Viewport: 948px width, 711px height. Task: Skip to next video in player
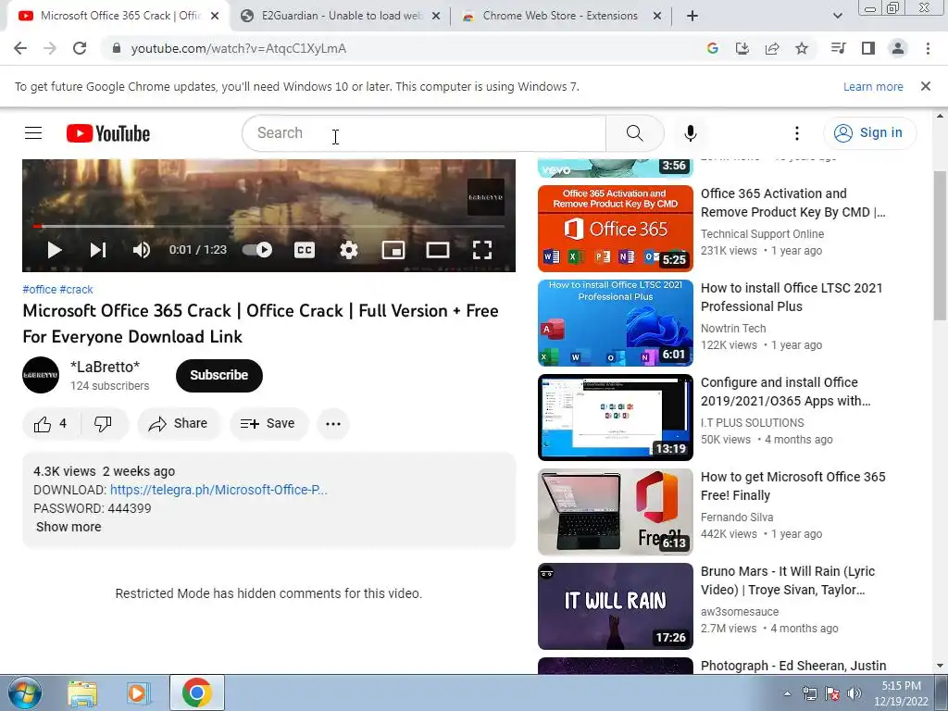(x=98, y=250)
